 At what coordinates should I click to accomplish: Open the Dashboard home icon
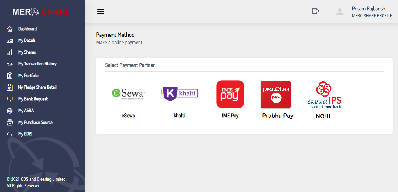9,29
